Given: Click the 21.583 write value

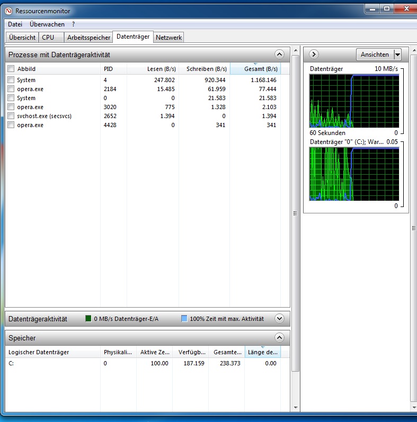Looking at the screenshot, I should tap(217, 98).
